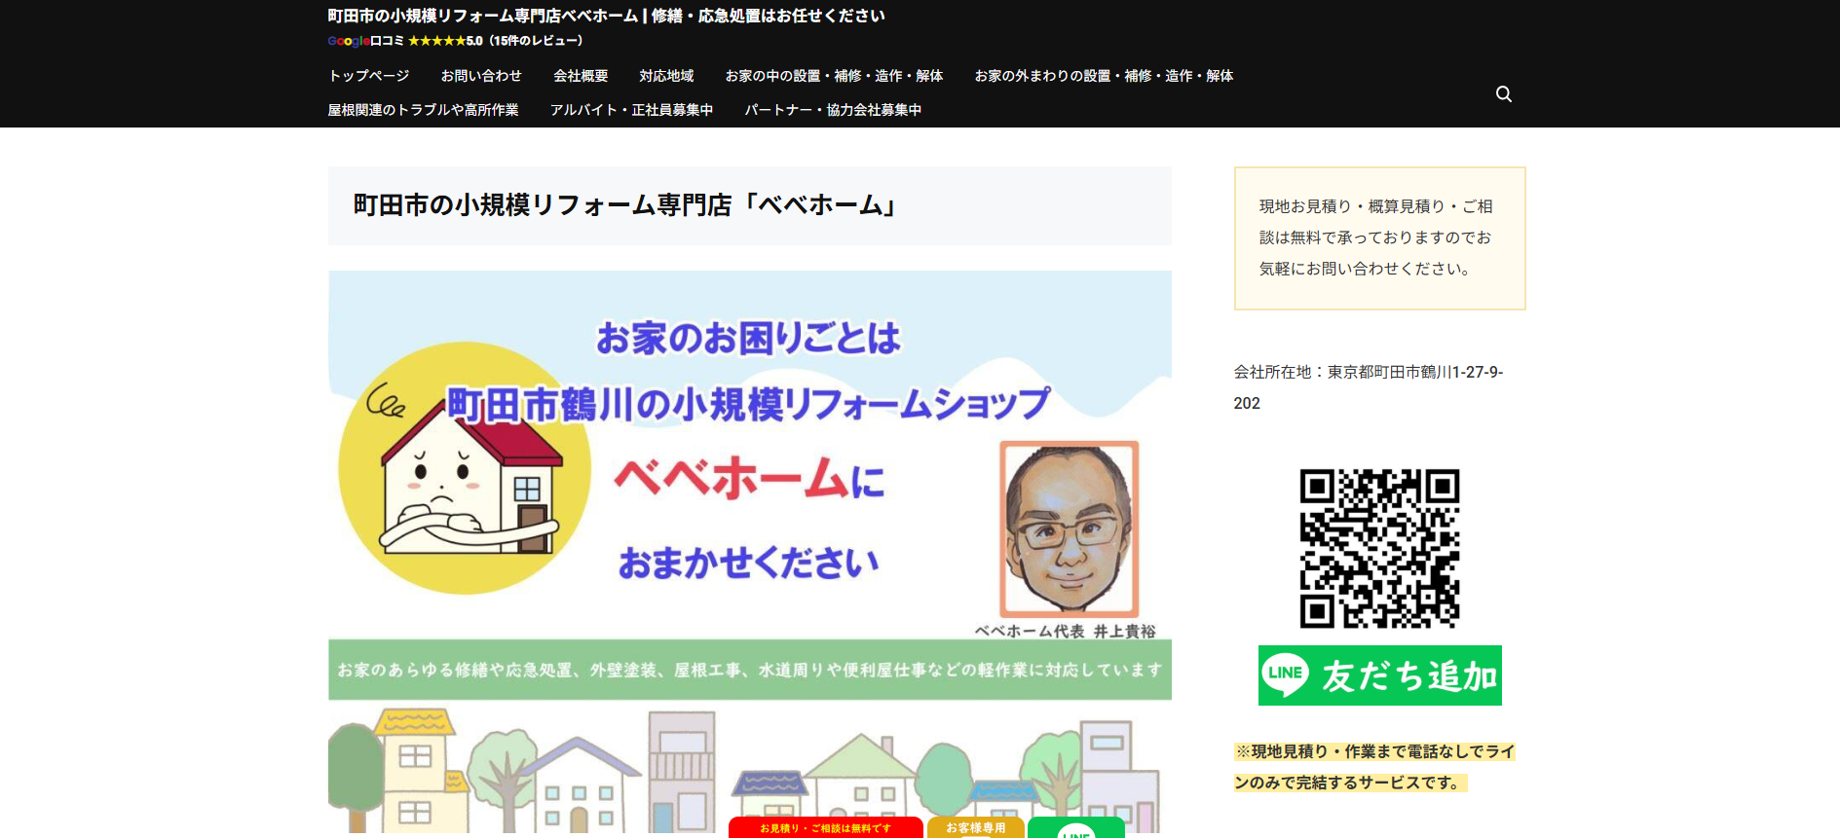This screenshot has width=1840, height=838.
Task: Select 対応地域 menu item
Action: [x=666, y=76]
